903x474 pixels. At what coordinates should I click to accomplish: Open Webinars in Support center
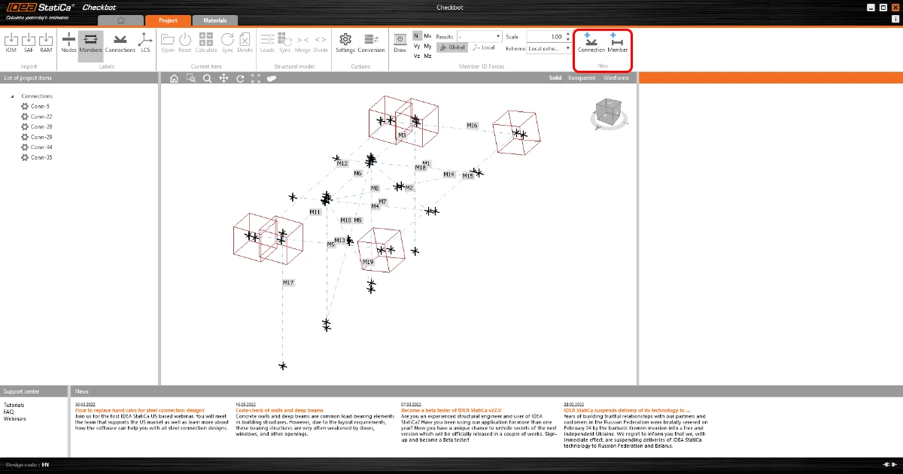coord(14,418)
